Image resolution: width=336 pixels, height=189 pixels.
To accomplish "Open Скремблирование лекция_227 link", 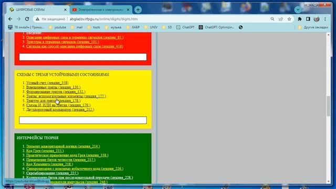I will coord(52,173).
